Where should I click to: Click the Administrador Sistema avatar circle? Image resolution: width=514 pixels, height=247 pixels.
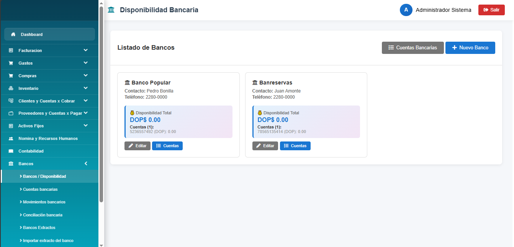(406, 10)
